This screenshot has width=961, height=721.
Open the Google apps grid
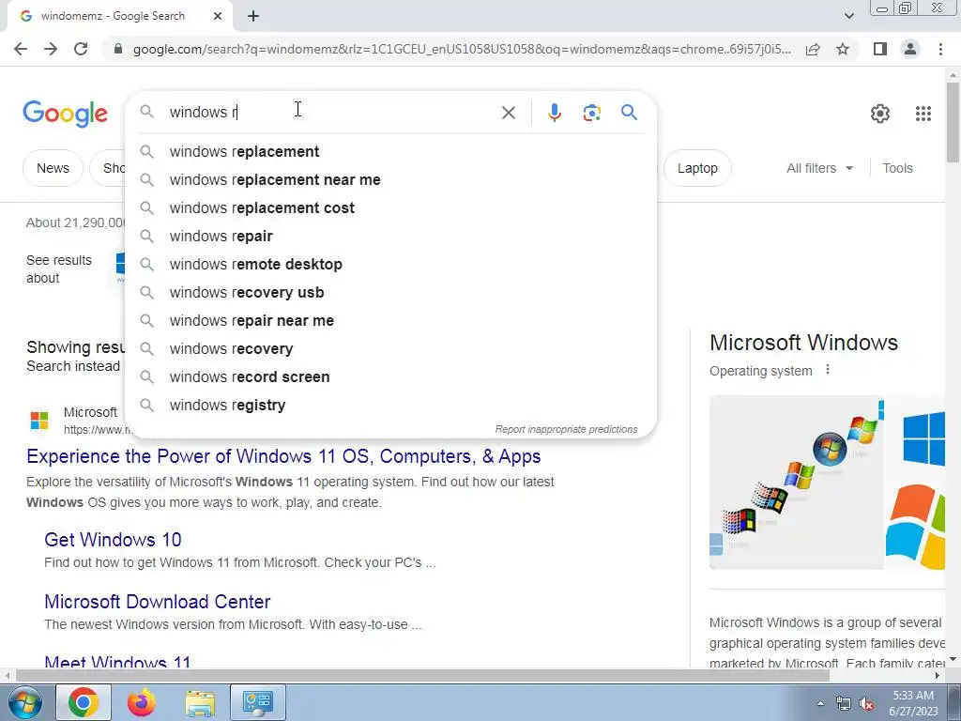click(x=923, y=114)
